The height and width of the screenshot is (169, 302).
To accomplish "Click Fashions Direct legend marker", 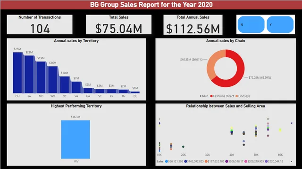I will pyautogui.click(x=211, y=96).
